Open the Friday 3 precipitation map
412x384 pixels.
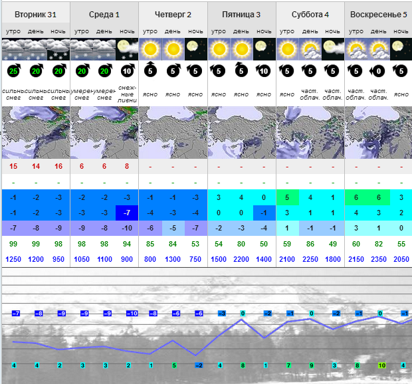[x=242, y=132]
